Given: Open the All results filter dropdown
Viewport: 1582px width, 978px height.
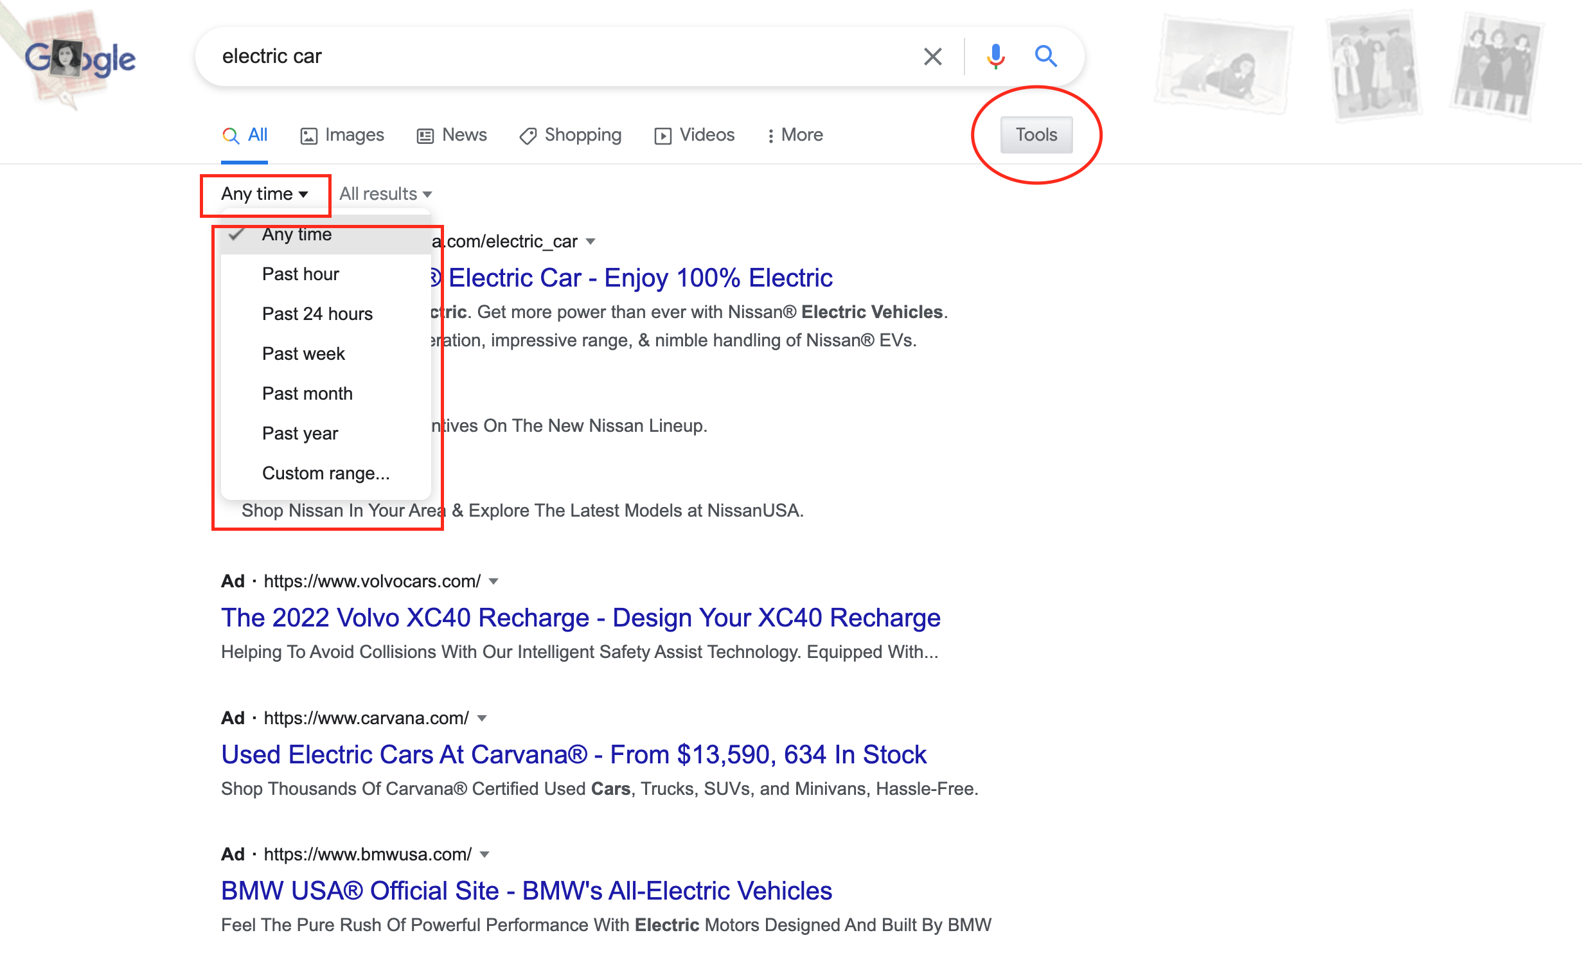Looking at the screenshot, I should pos(386,194).
